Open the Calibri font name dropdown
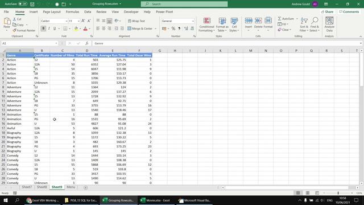Image resolution: width=364 pixels, height=205 pixels. tap(66, 21)
